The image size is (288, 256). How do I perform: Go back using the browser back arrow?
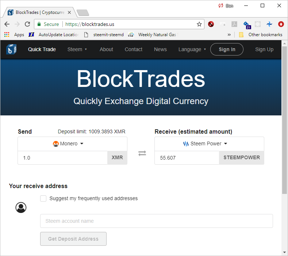(7, 24)
